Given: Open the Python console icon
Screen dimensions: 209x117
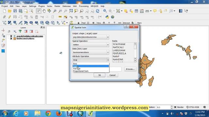Looking at the screenshot, I should pos(107,17).
